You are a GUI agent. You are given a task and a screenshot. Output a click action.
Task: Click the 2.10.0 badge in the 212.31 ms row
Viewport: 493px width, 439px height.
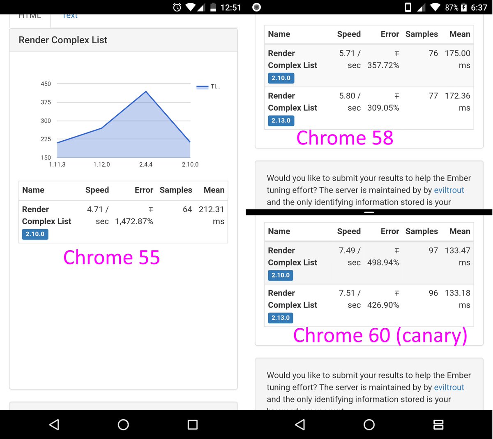pyautogui.click(x=35, y=234)
